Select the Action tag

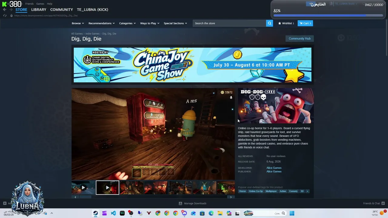click(283, 191)
